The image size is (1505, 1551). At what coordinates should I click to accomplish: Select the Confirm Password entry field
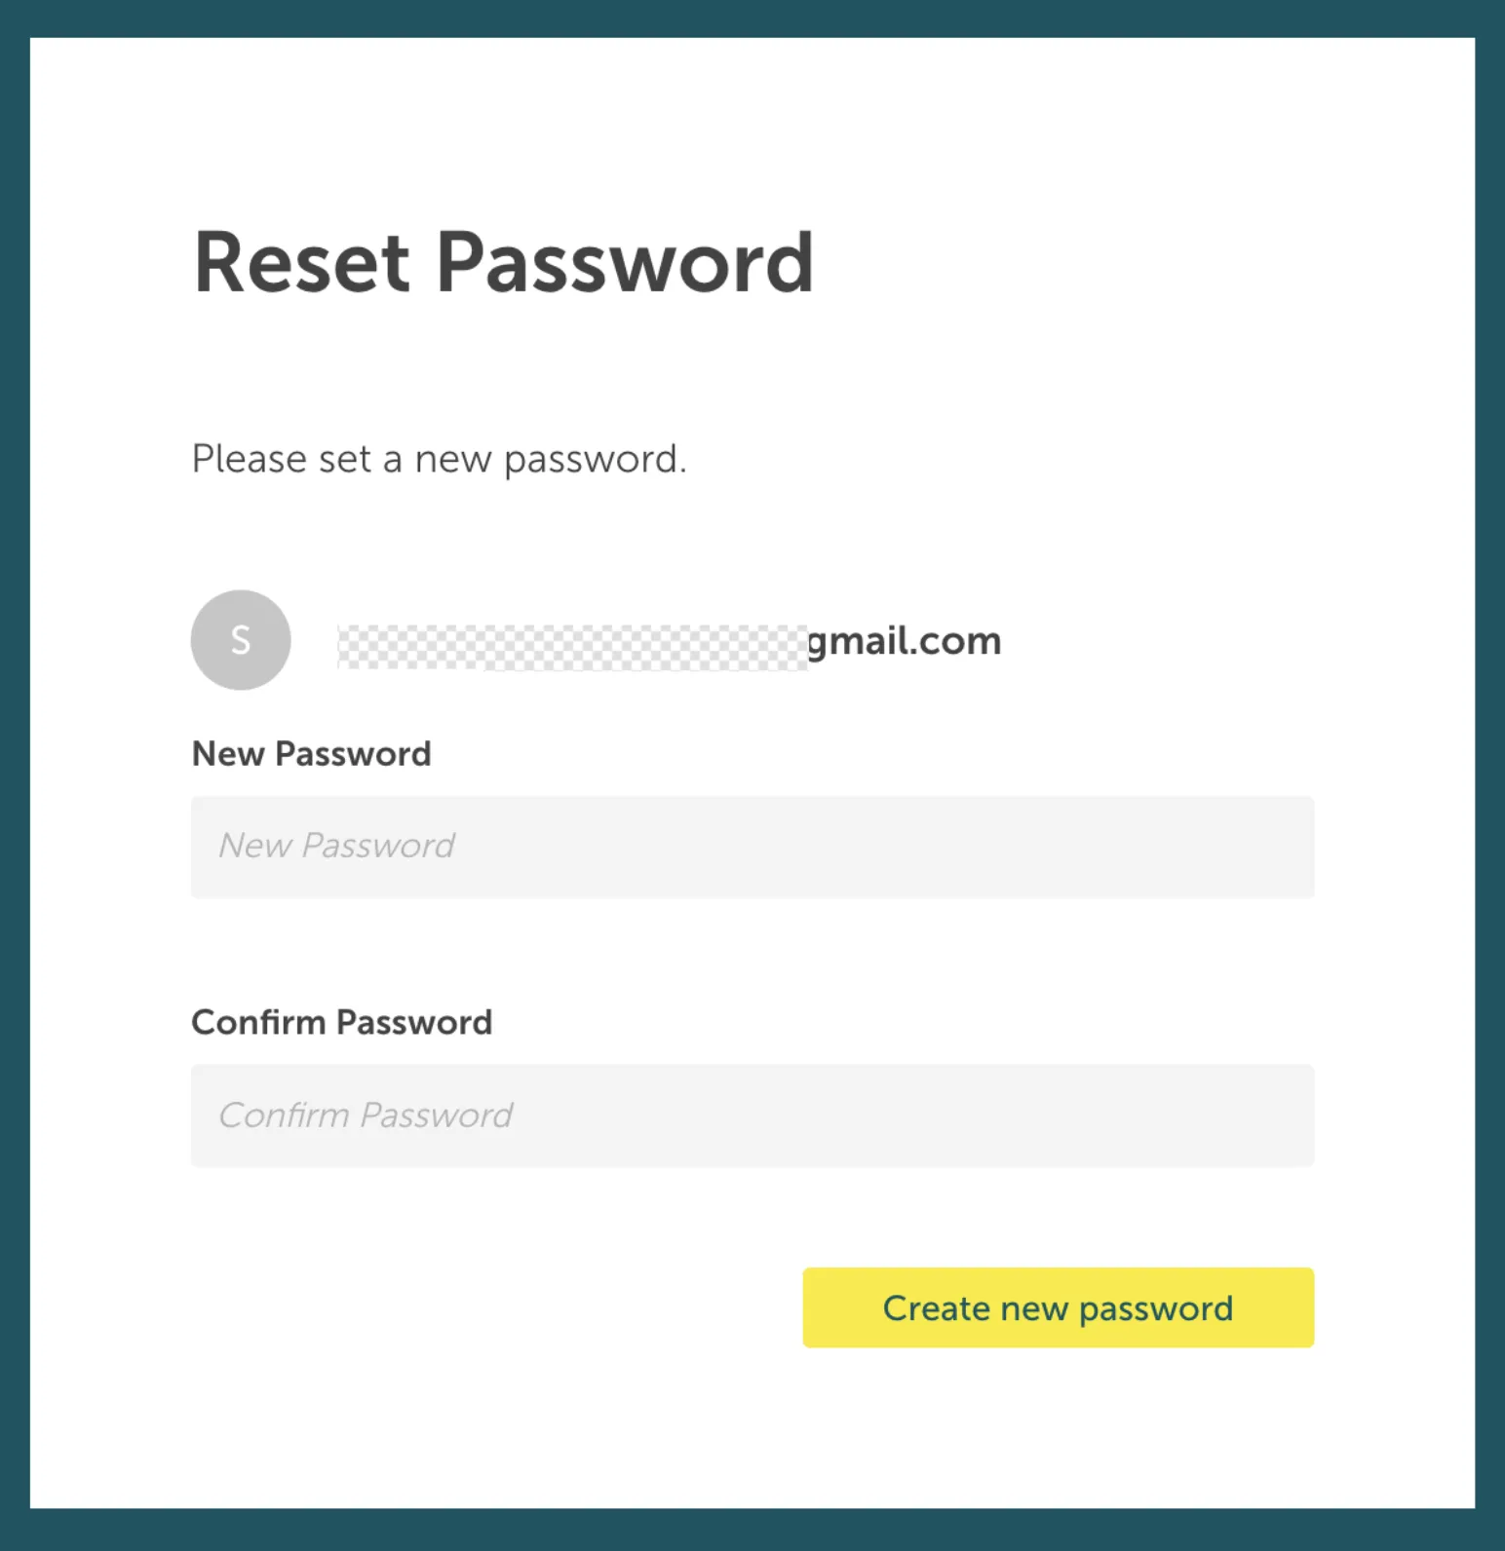(752, 1116)
